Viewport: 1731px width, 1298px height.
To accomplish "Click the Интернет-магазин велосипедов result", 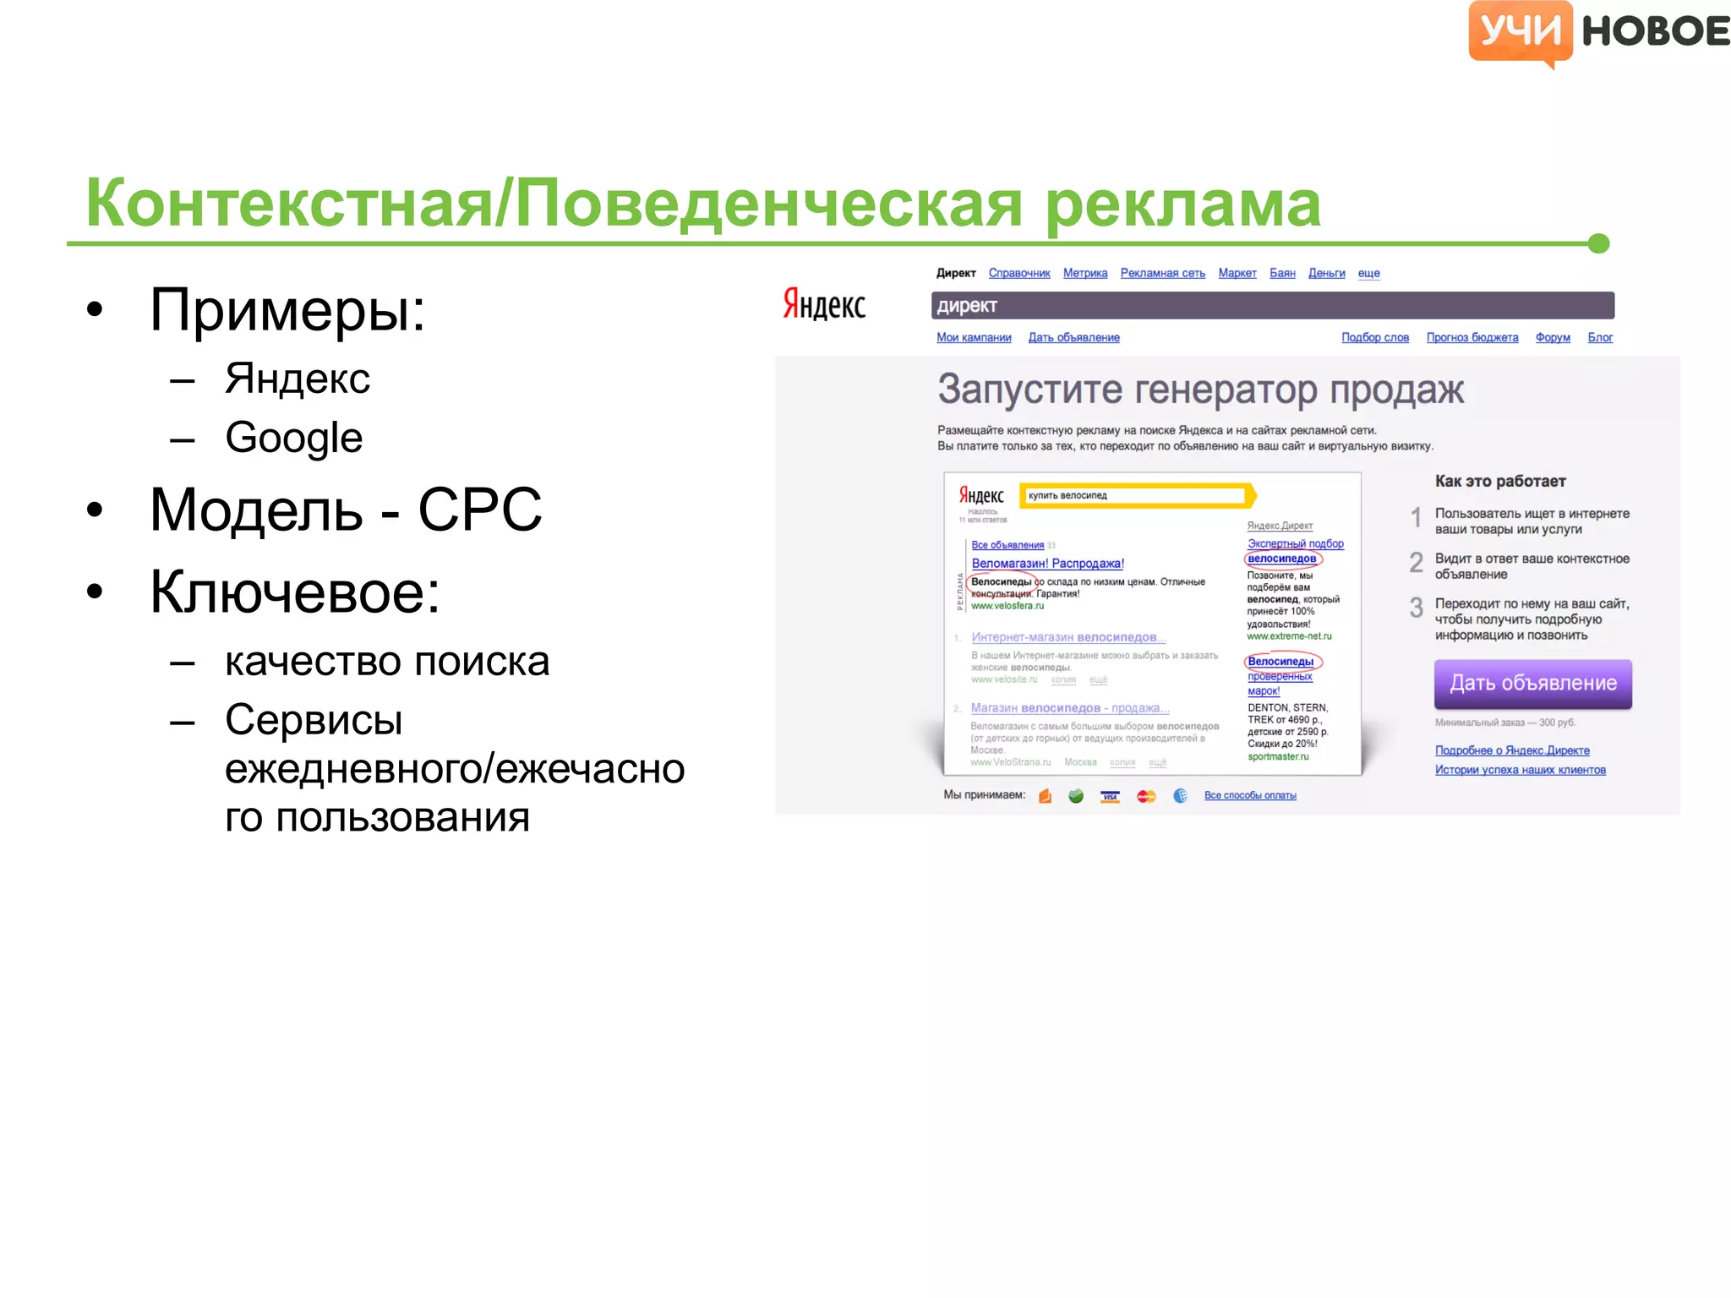I will point(1068,637).
